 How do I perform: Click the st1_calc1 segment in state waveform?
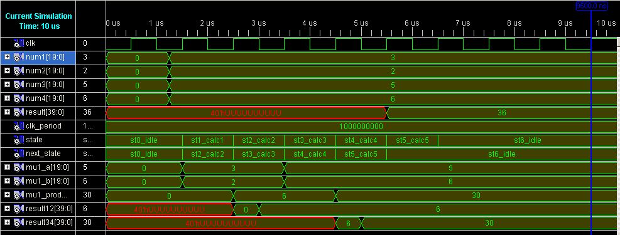click(x=207, y=140)
